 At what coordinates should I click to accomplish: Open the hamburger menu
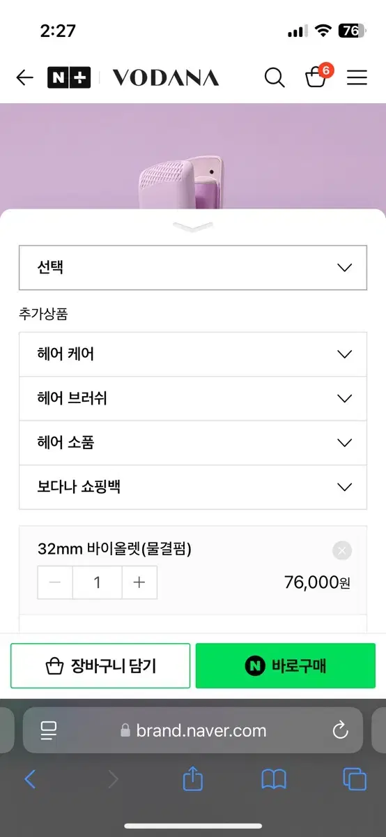coord(357,77)
